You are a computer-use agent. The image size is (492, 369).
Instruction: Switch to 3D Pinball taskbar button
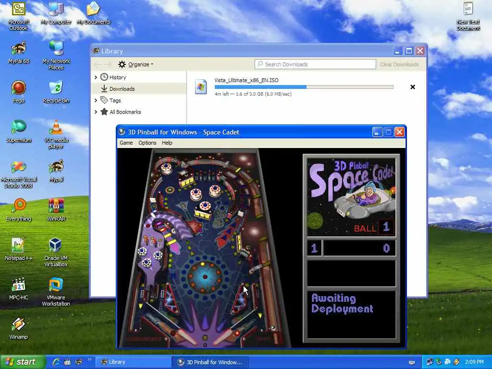pyautogui.click(x=210, y=362)
